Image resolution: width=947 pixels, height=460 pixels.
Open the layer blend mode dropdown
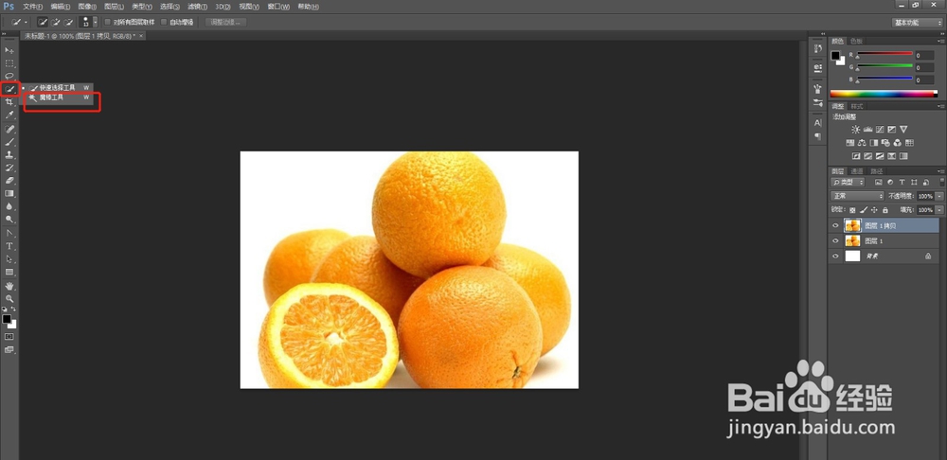857,196
